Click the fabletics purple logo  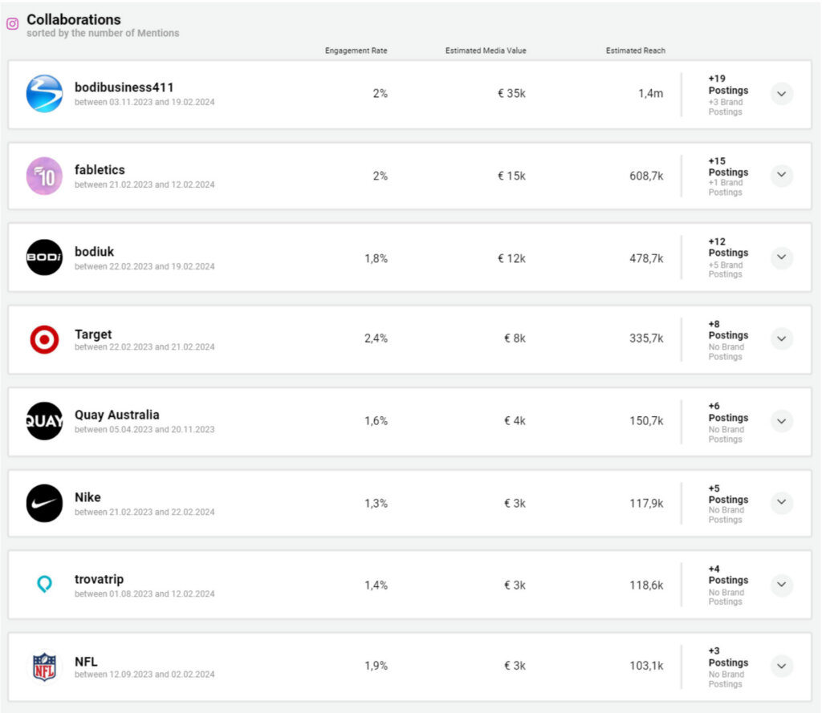tap(44, 176)
